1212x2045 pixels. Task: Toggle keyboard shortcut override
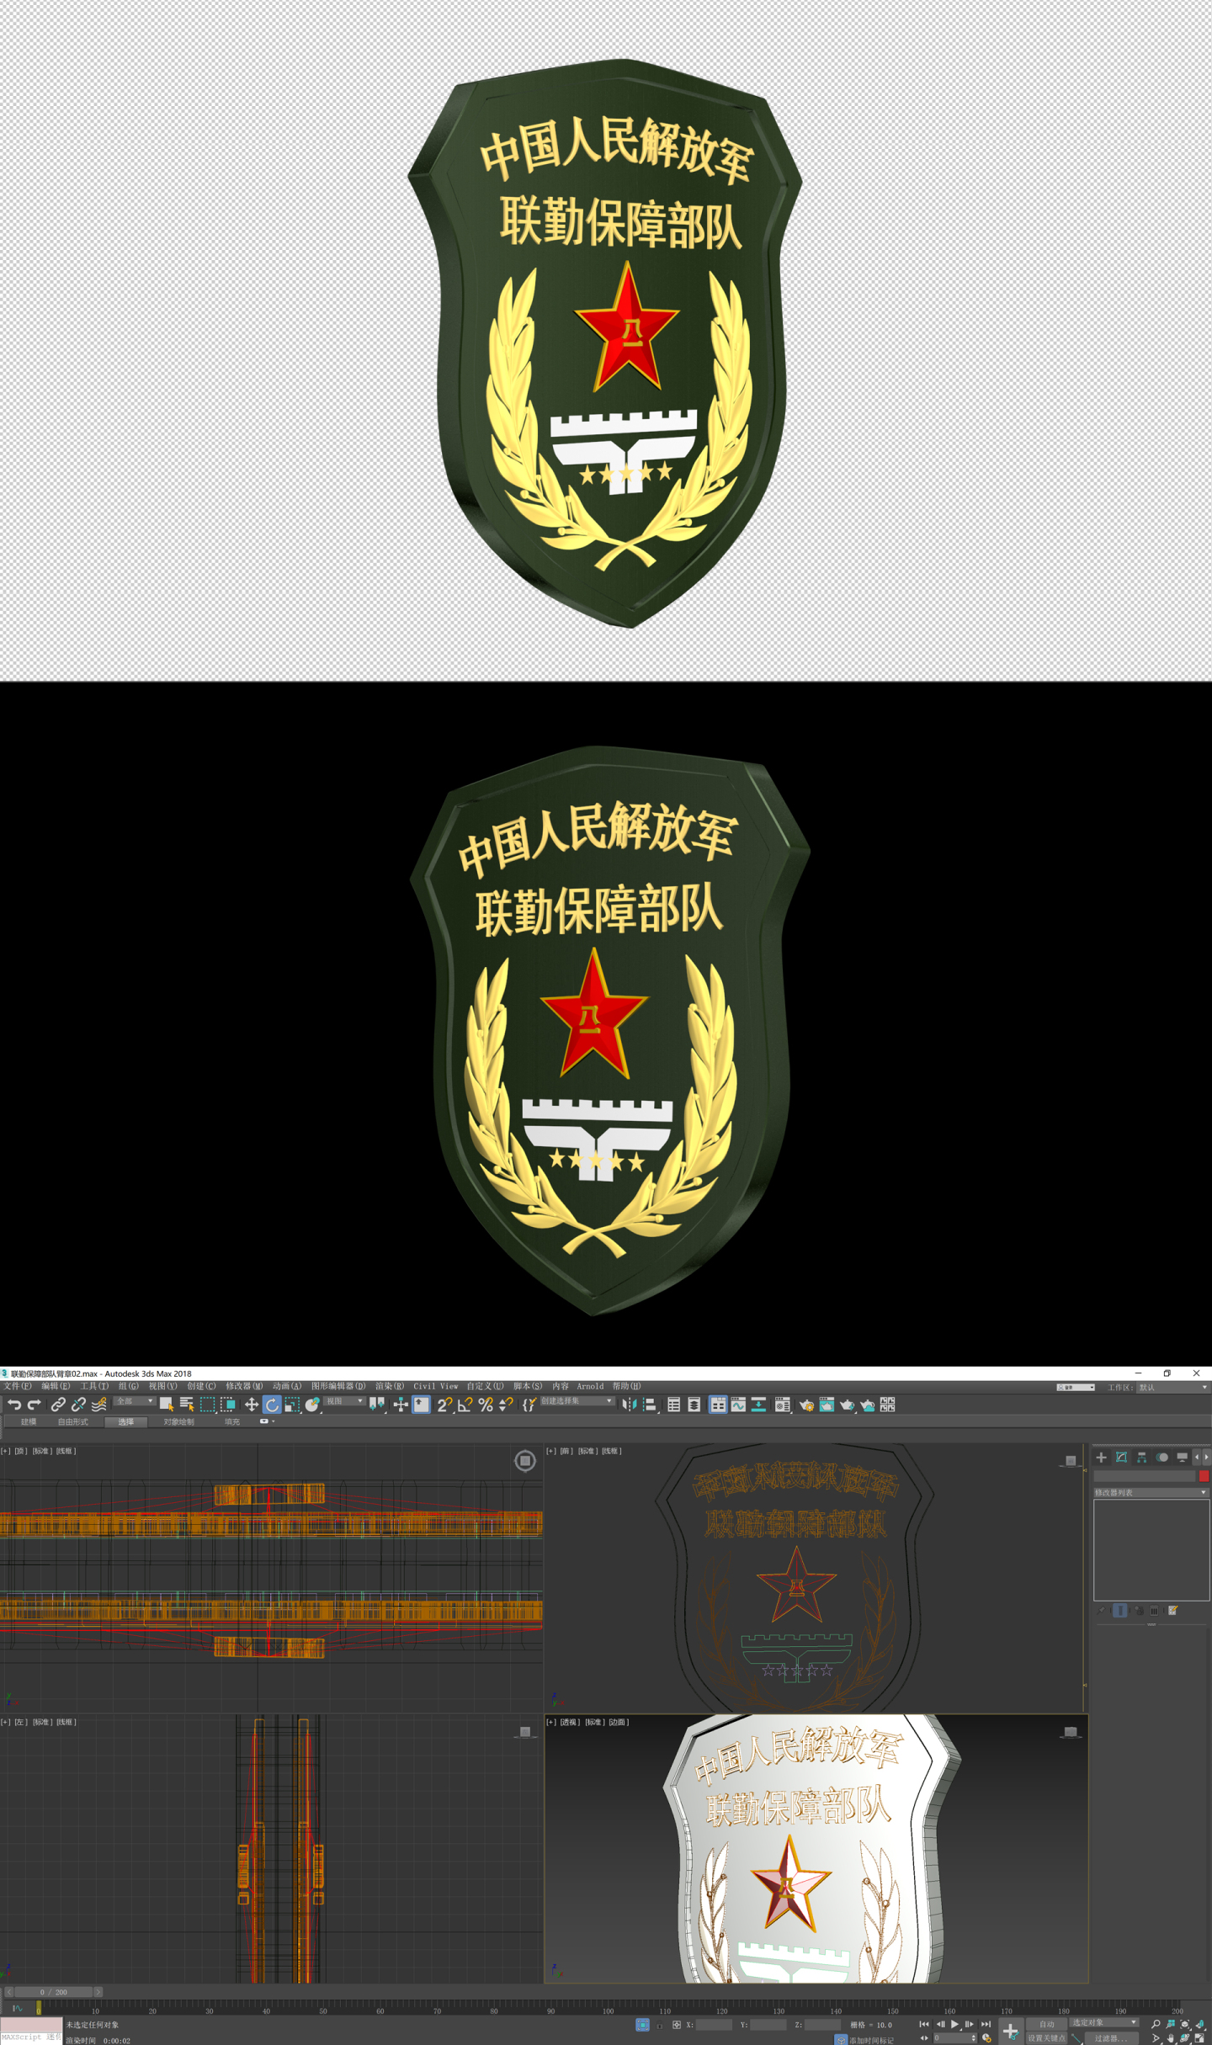421,1405
